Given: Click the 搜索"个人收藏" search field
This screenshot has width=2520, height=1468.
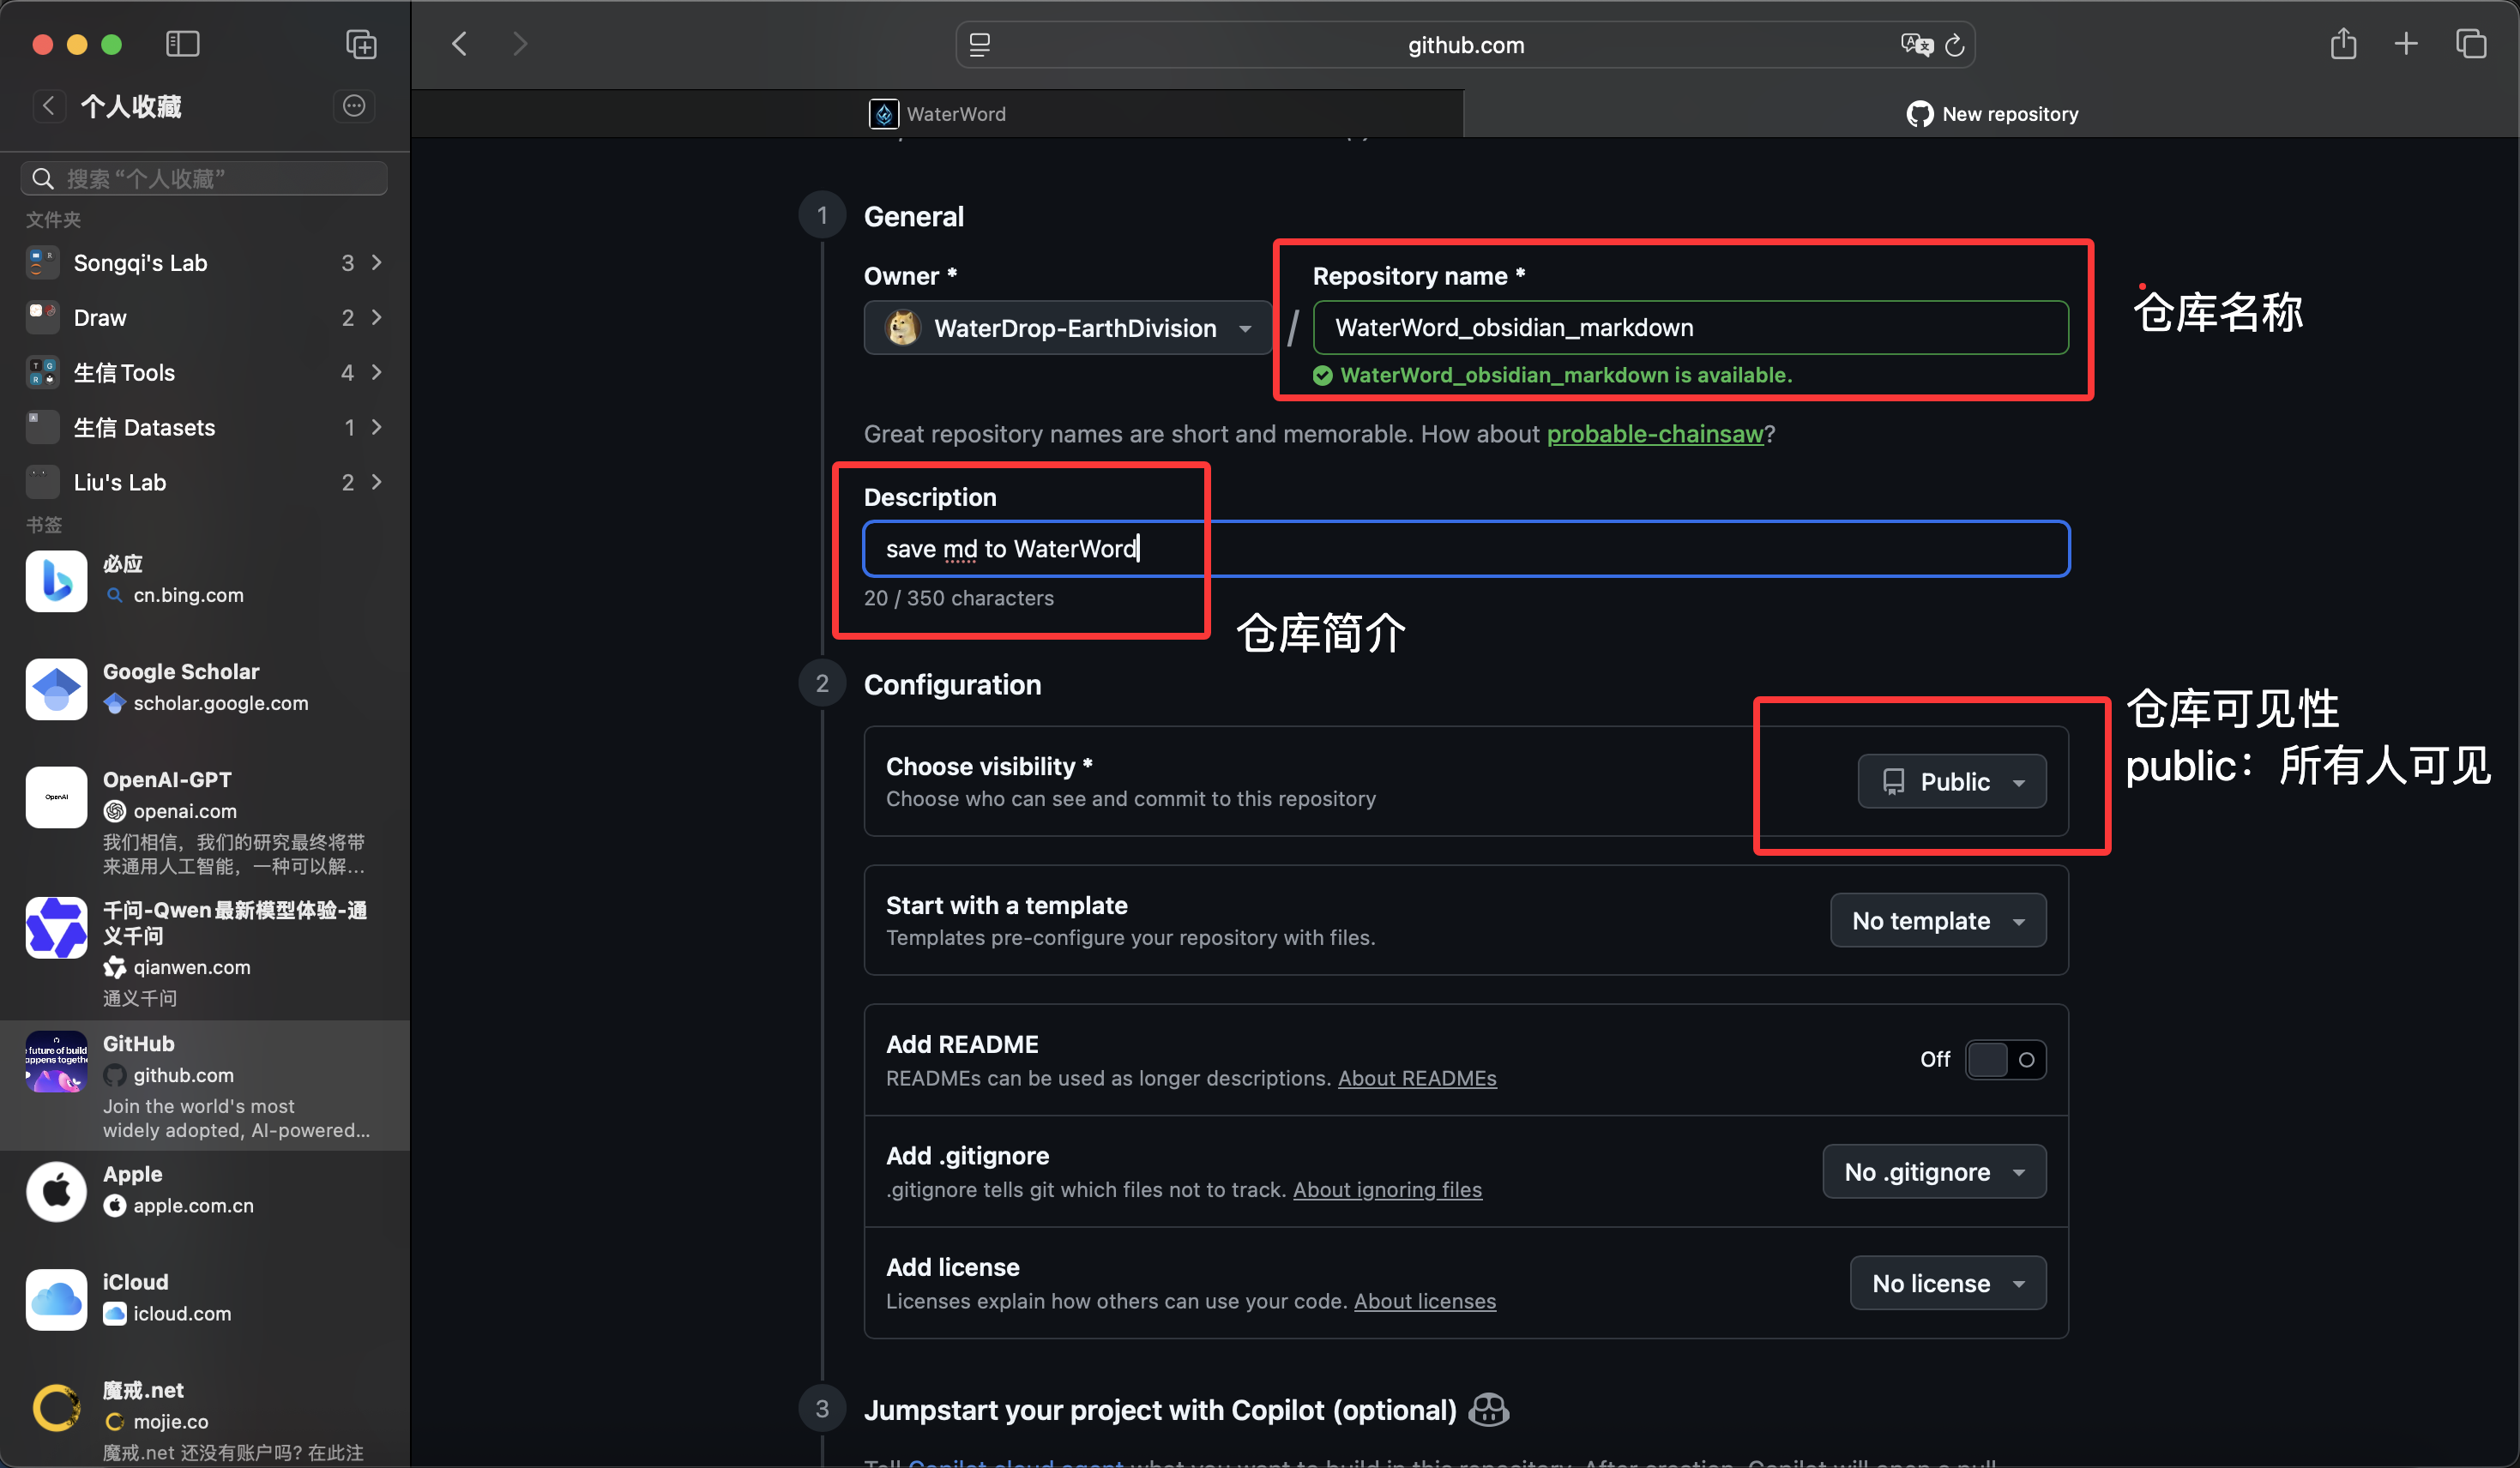Looking at the screenshot, I should [x=204, y=178].
